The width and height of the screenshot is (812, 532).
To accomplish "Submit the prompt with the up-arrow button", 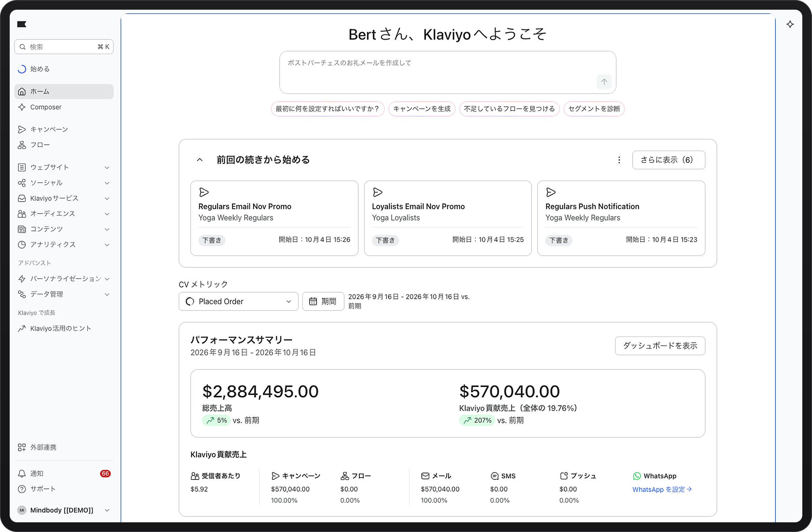I will 604,82.
